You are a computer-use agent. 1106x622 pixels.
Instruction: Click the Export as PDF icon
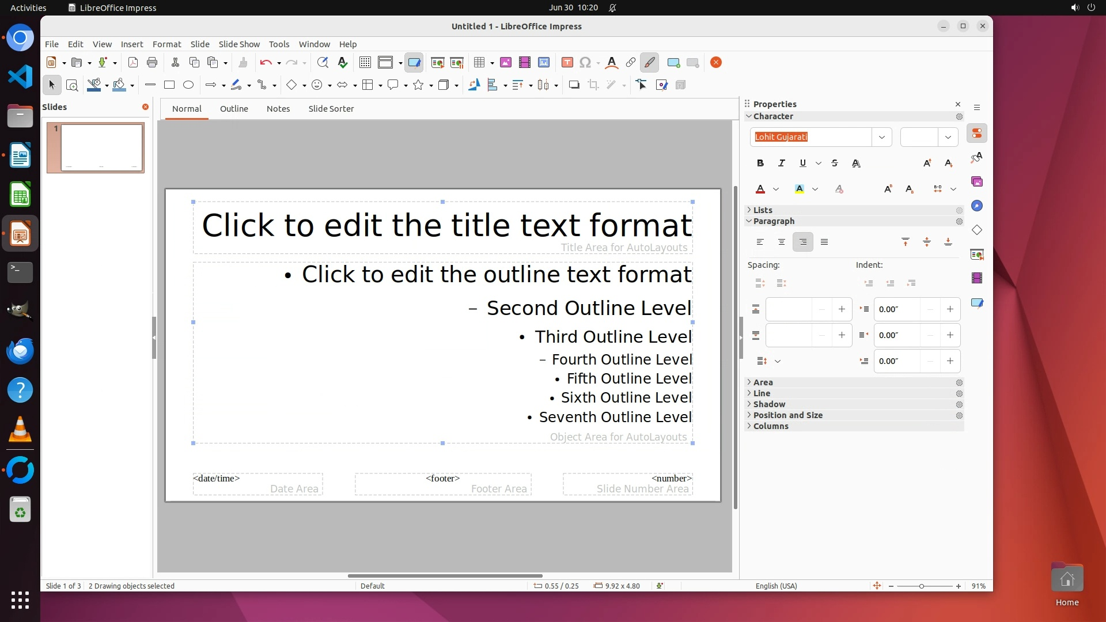(x=133, y=63)
